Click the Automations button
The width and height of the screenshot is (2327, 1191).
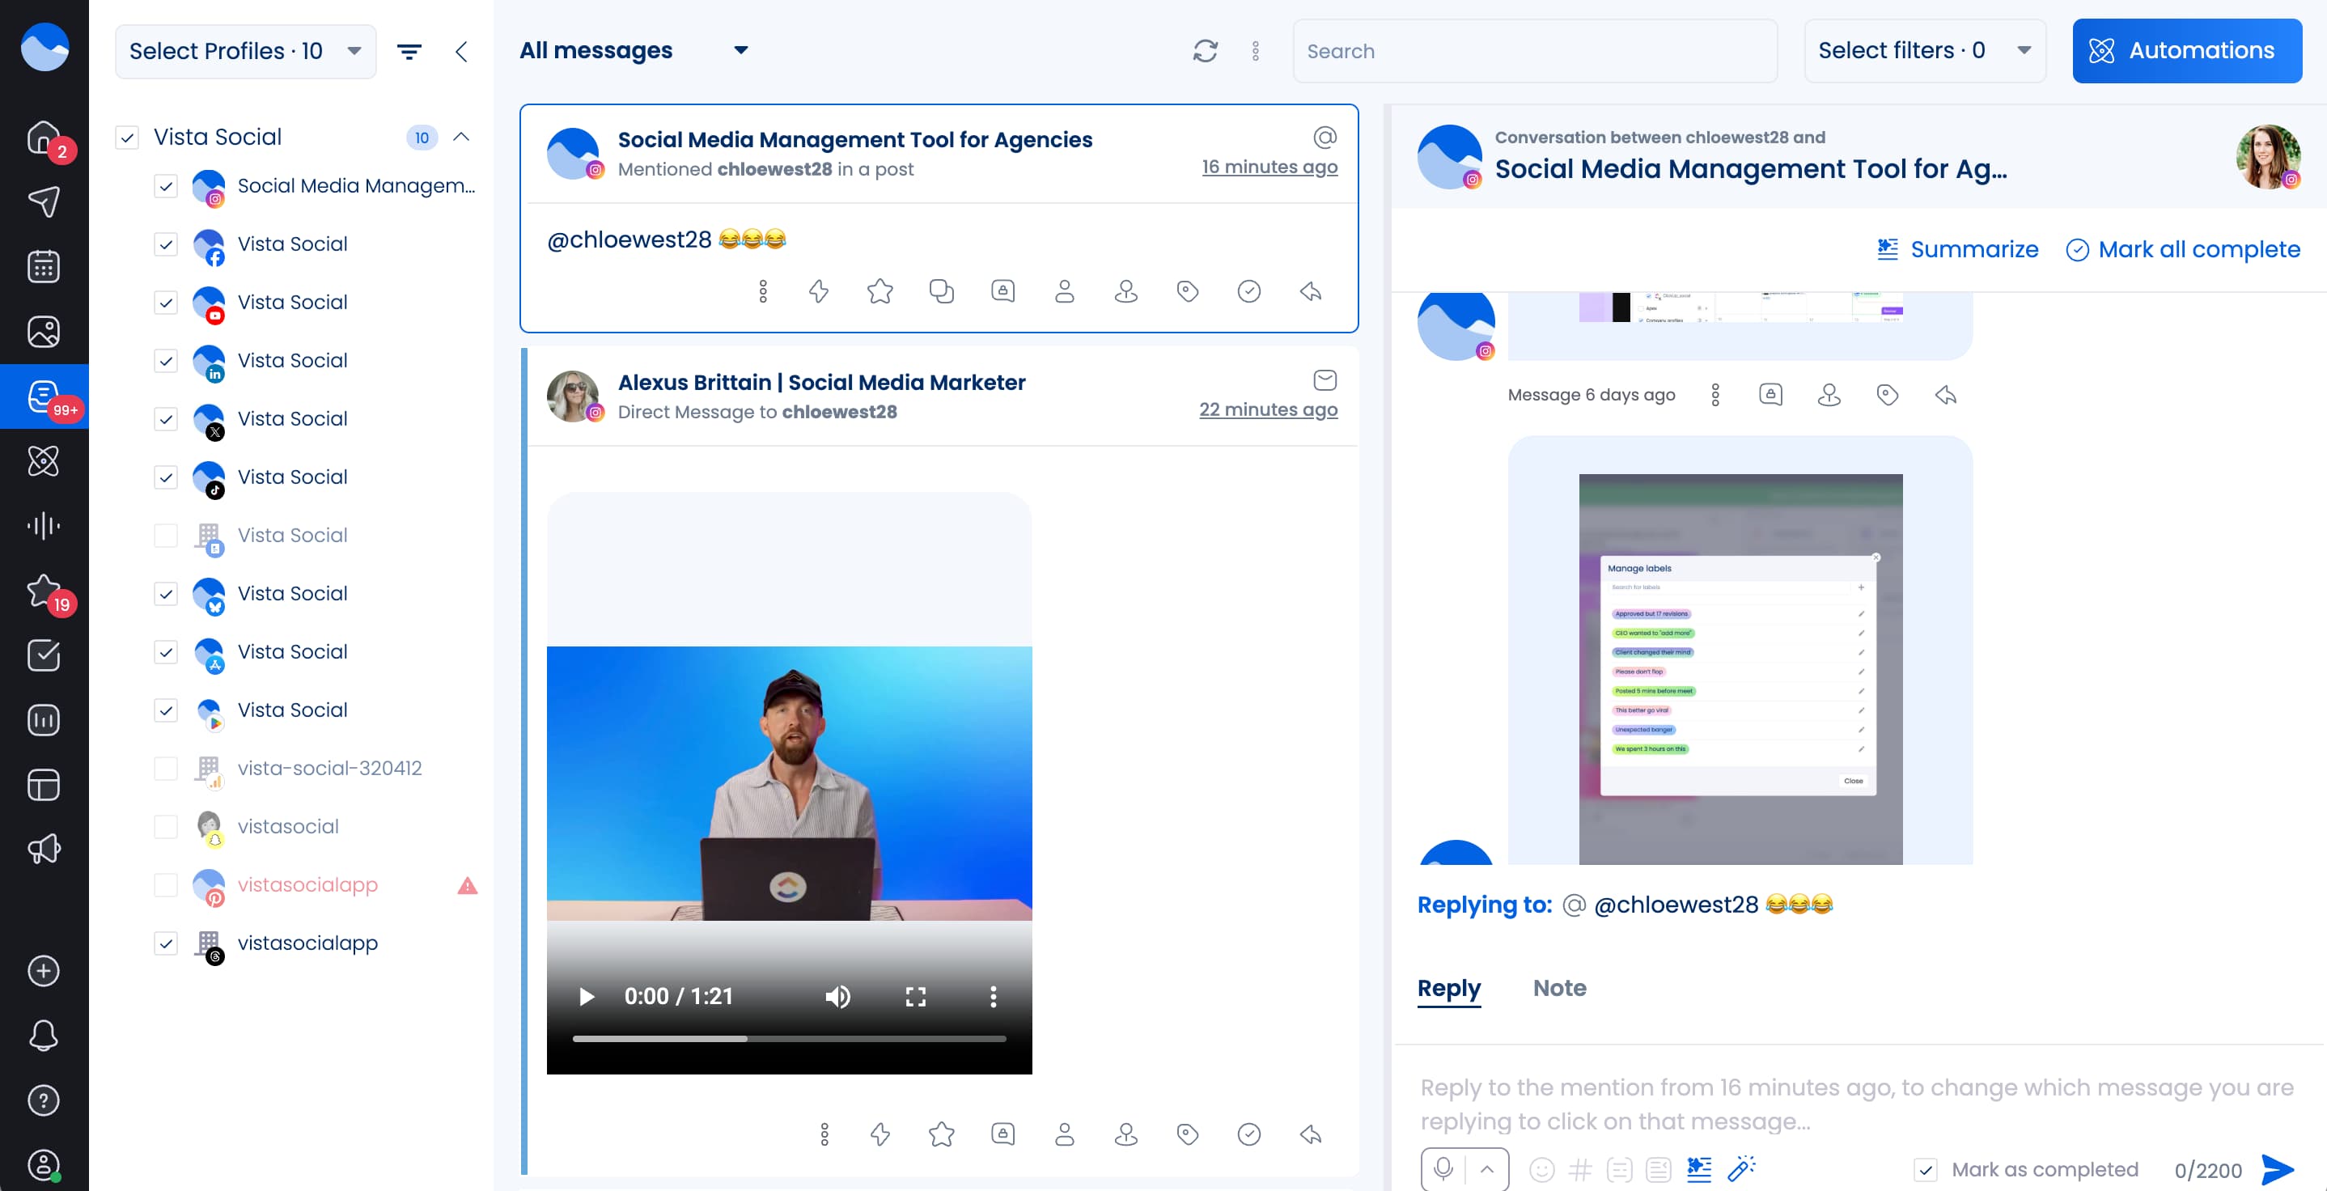tap(2186, 51)
